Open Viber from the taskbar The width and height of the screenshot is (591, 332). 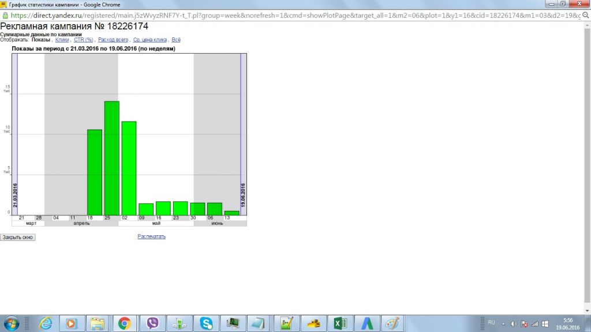click(153, 323)
